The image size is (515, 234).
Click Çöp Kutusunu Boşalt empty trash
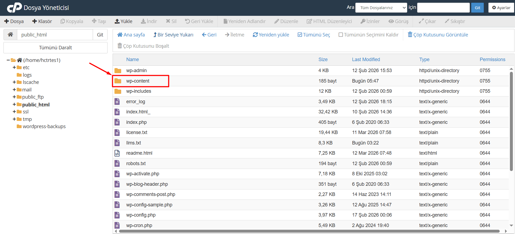point(143,46)
